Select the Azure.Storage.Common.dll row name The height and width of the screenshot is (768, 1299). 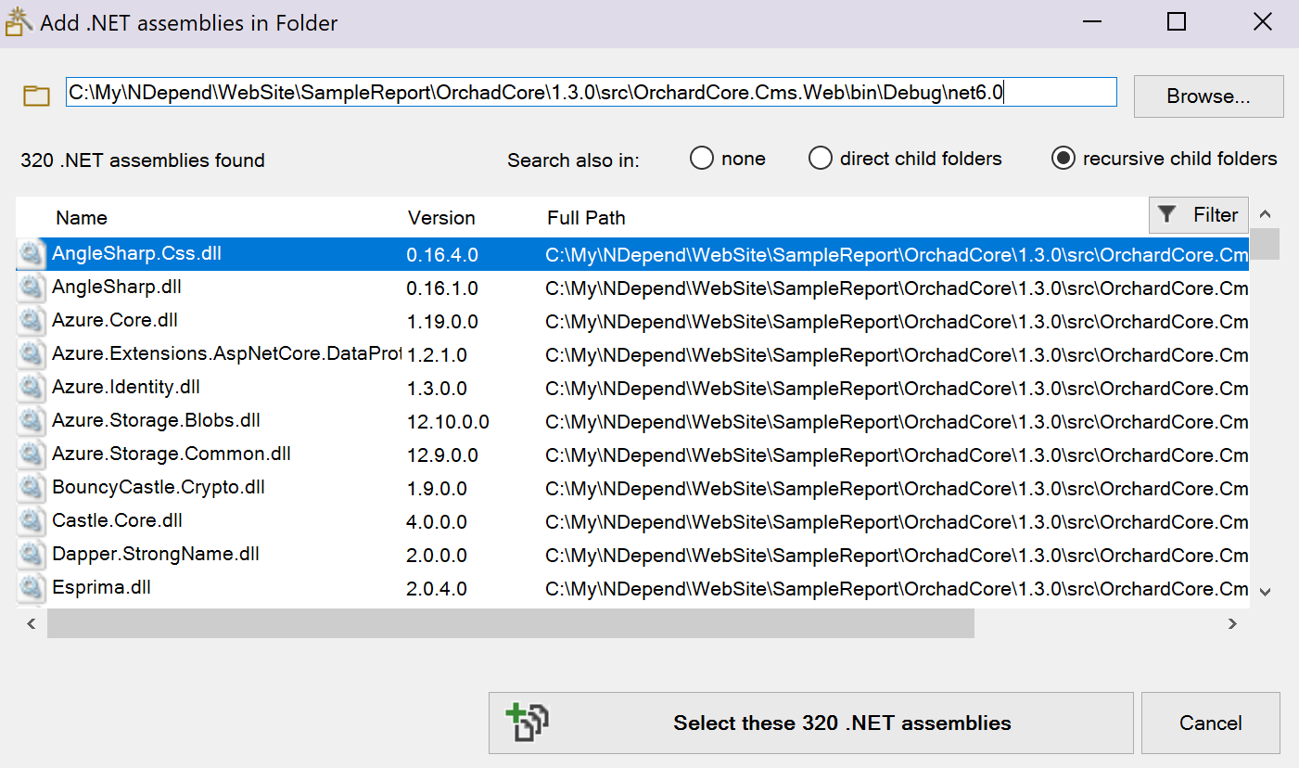coord(172,454)
